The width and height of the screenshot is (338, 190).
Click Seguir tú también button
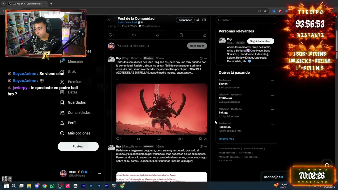pos(261,41)
